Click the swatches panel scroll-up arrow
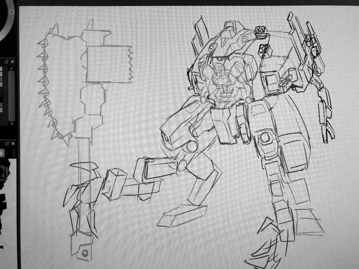Viewport: 359px width, 269px height. tap(12, 69)
